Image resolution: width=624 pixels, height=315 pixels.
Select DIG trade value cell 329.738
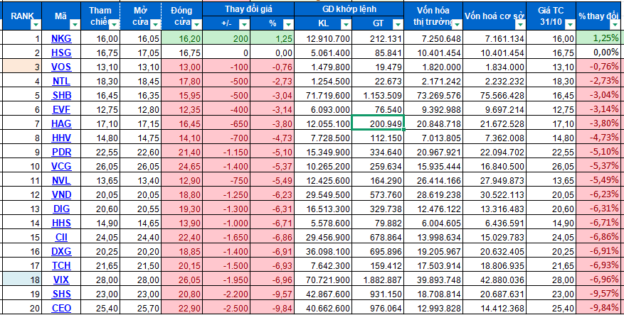(x=378, y=209)
